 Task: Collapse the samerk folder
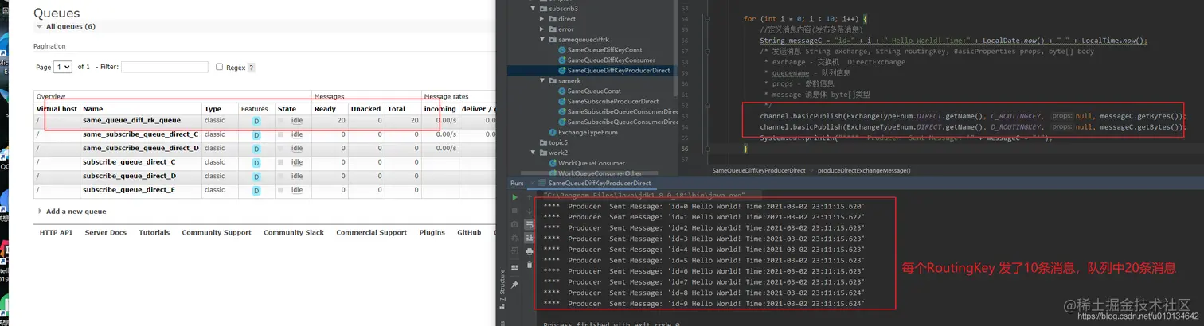[541, 80]
